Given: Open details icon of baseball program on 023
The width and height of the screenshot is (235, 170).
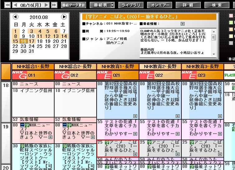Looking at the screenshot, I should pyautogui.click(x=220, y=116).
